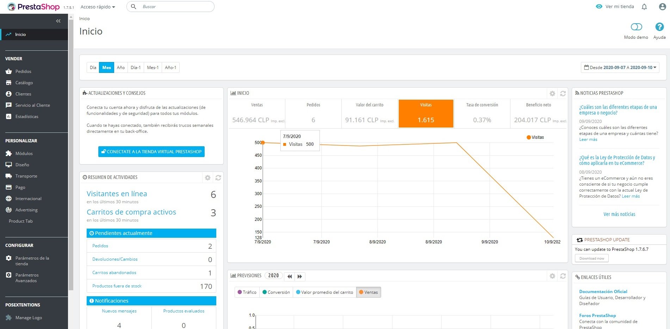Refresh the Inicio chart panel
The image size is (670, 329).
pyautogui.click(x=563, y=94)
